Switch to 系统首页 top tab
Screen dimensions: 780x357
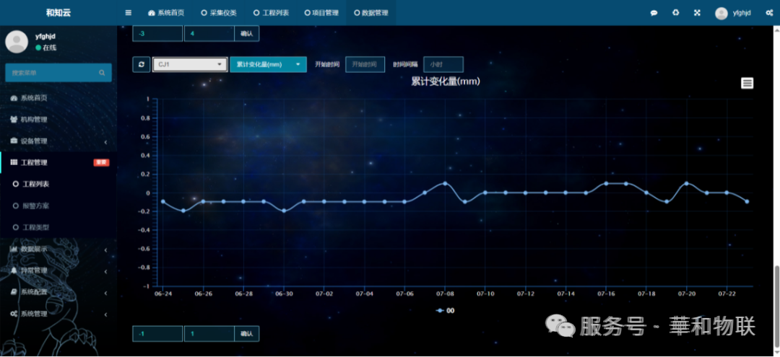pyautogui.click(x=166, y=13)
